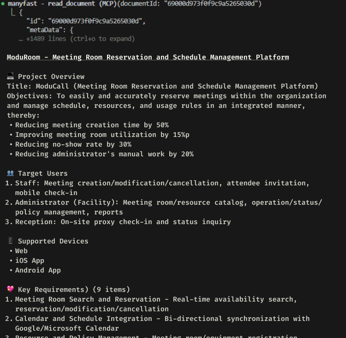Click the read_document (MCP) tool call name
Image resolution: width=346 pixels, height=338 pixels.
pyautogui.click(x=82, y=4)
